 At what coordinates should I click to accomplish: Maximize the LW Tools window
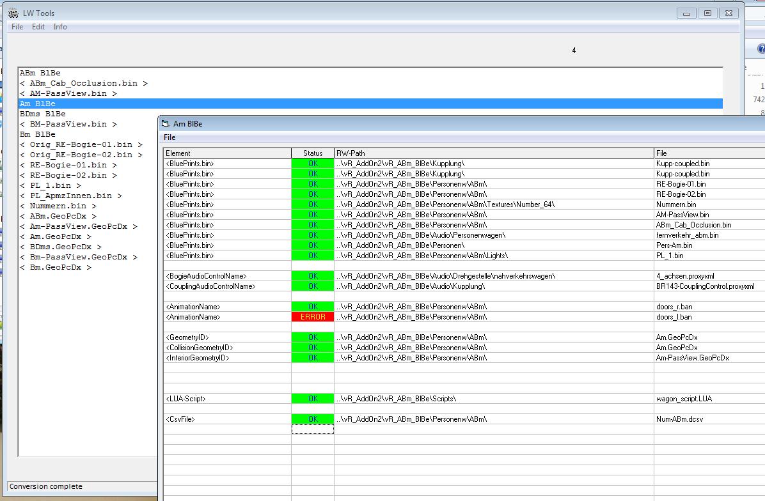click(x=707, y=13)
